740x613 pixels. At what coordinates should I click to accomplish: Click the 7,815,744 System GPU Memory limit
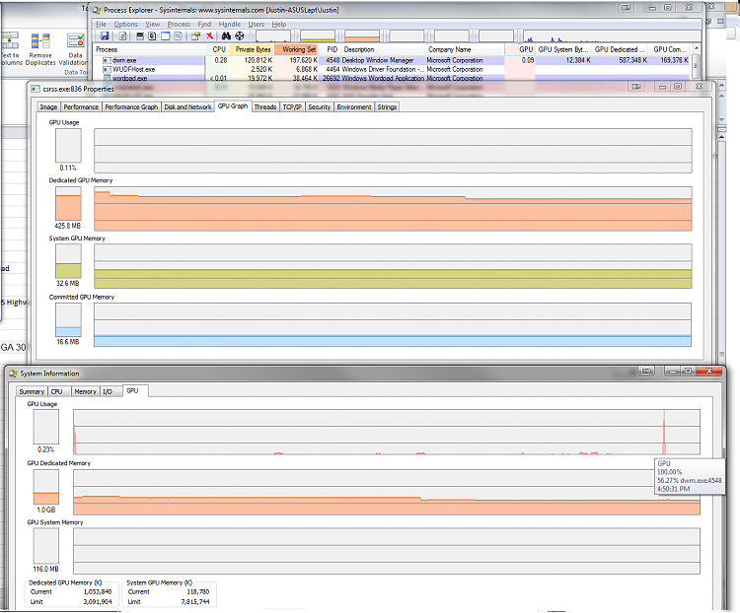(x=195, y=602)
